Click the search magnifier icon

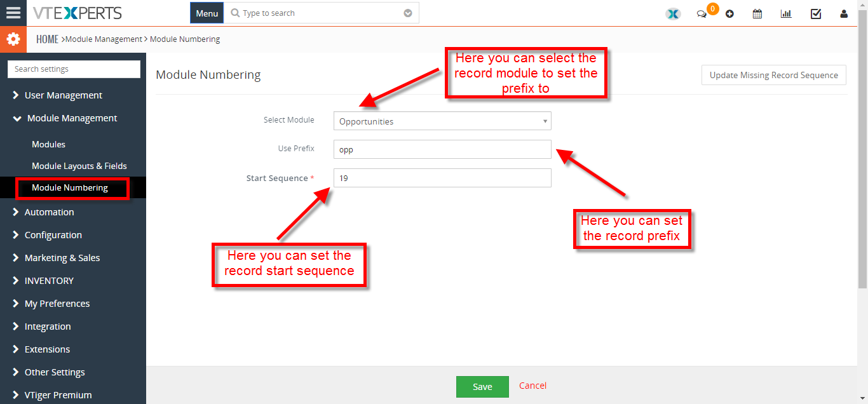pyautogui.click(x=235, y=13)
